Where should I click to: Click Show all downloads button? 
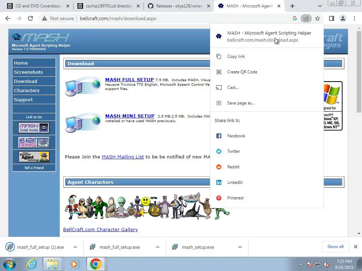(335, 247)
